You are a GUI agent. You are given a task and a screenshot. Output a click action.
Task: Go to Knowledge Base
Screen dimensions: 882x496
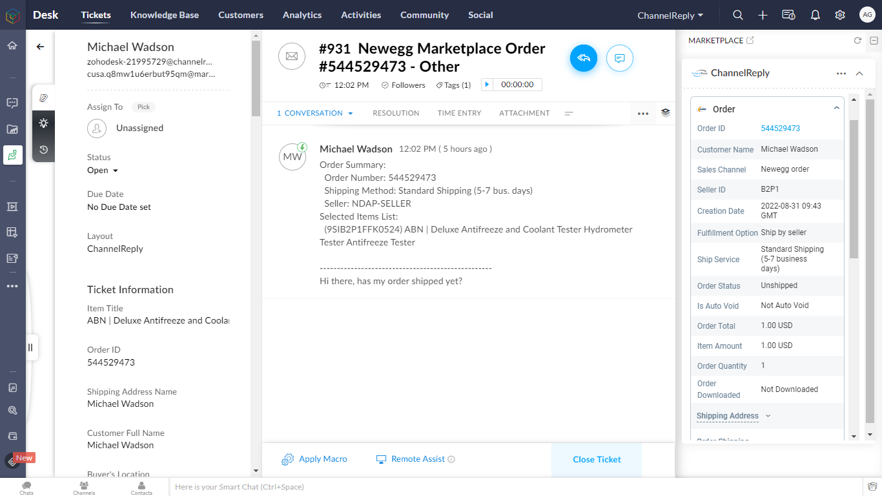pyautogui.click(x=165, y=15)
